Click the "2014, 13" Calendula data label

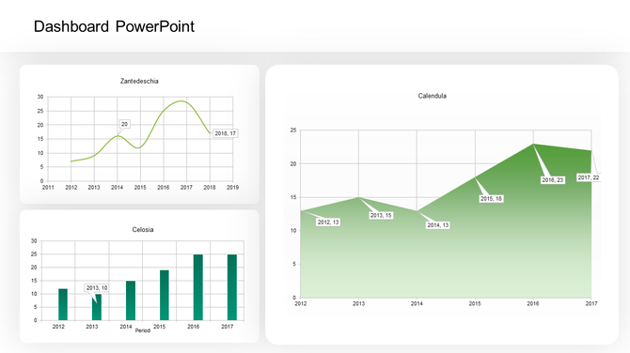pos(437,225)
